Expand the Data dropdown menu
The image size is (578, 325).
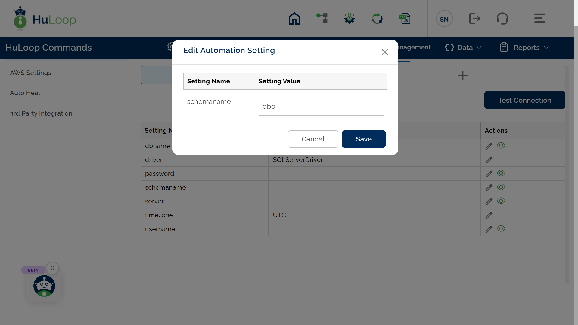(464, 48)
